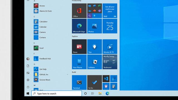Open Get Help app
This screenshot has width=178, height=100.
tap(40, 69)
